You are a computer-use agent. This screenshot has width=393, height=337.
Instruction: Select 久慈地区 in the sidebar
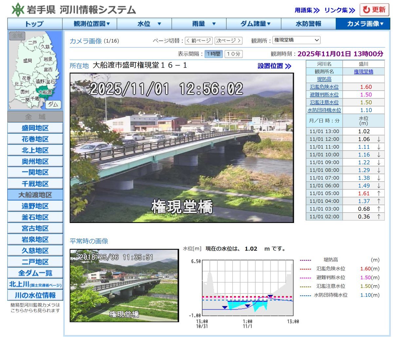click(x=35, y=250)
